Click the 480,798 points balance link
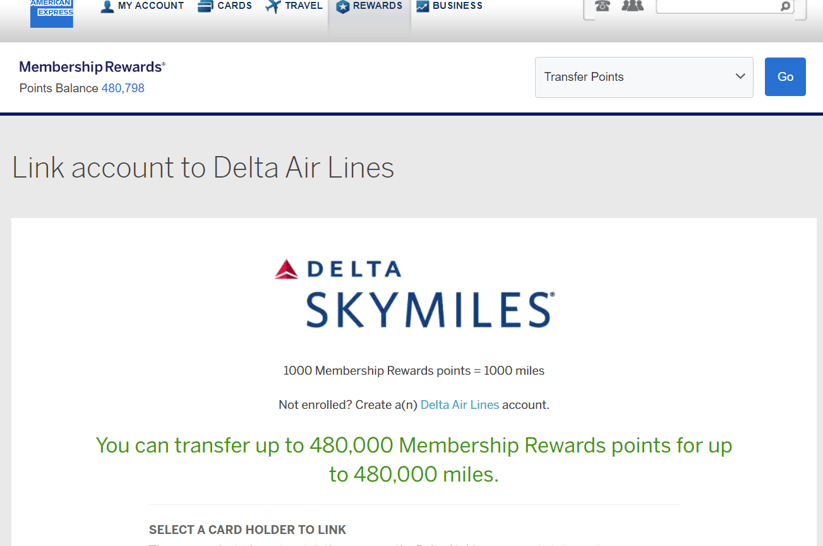 123,88
